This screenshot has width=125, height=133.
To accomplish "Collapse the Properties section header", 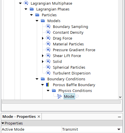I will click(3, 123).
